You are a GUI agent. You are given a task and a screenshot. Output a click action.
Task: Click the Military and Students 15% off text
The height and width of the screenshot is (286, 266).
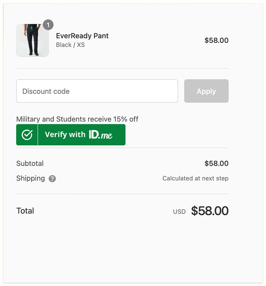77,119
